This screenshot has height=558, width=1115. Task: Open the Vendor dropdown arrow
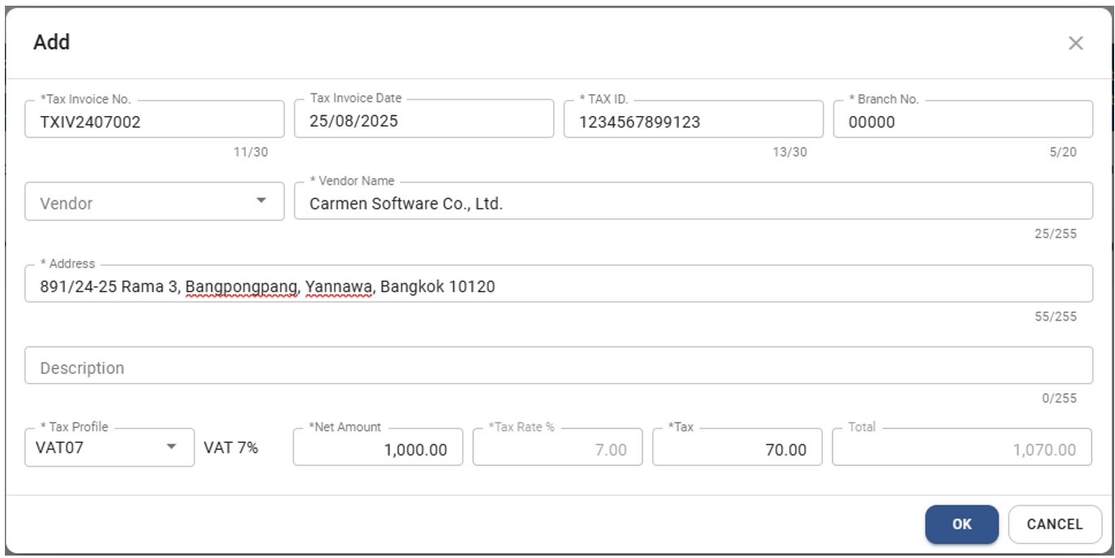tap(261, 201)
